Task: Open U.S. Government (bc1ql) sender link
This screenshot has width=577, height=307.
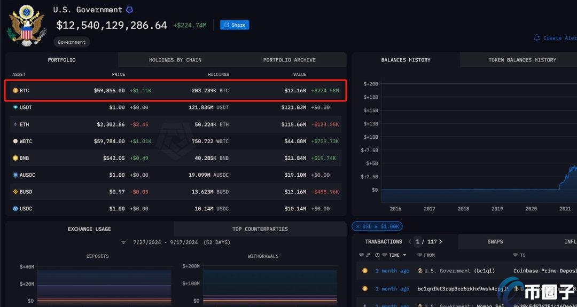Action: point(459,271)
